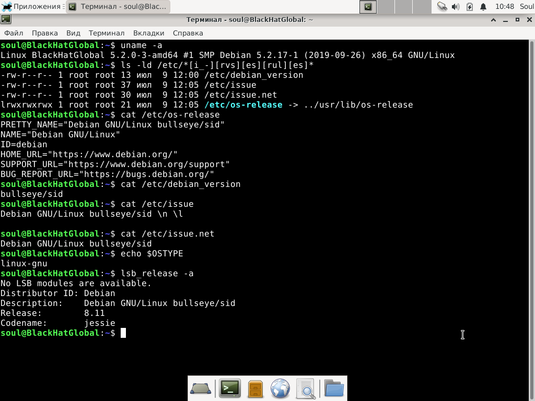Launch the application finder magnifier dock icon
Screen dimensions: 535x401
[x=305, y=388]
